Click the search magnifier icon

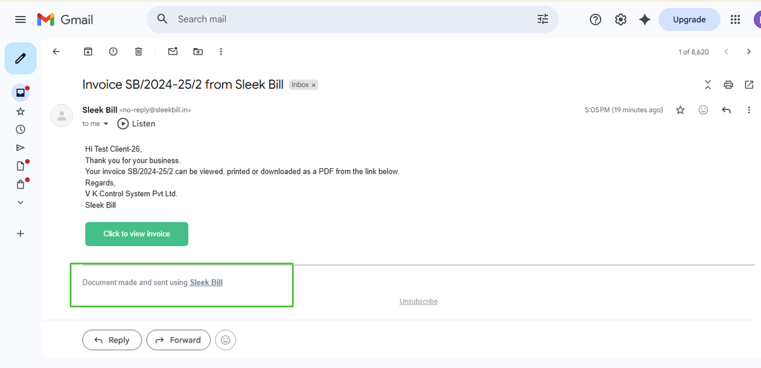[x=162, y=19]
